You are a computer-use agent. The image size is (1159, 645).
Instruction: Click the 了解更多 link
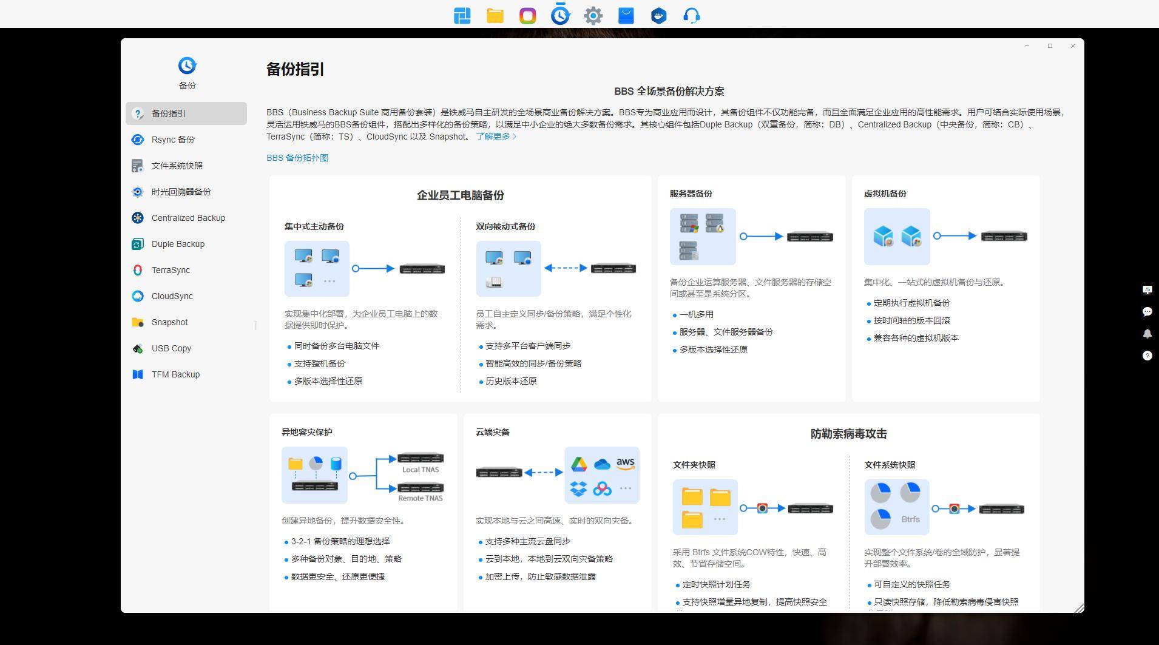[x=496, y=137]
